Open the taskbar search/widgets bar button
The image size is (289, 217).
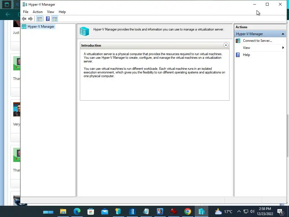point(48,212)
